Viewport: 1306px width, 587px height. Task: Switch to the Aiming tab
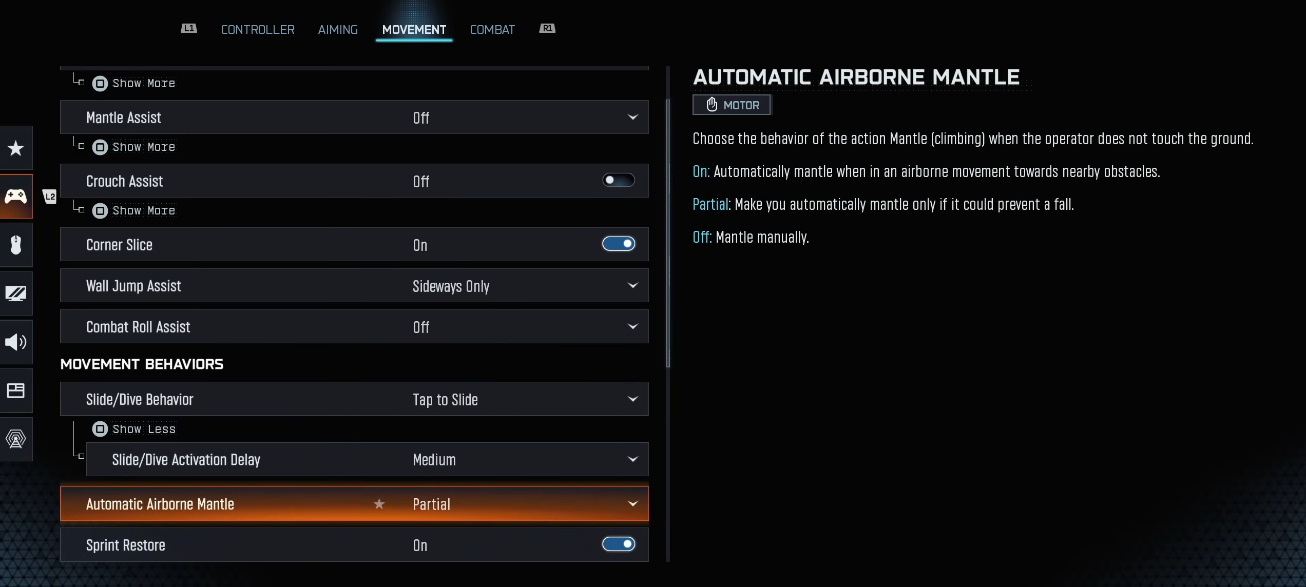(x=338, y=29)
